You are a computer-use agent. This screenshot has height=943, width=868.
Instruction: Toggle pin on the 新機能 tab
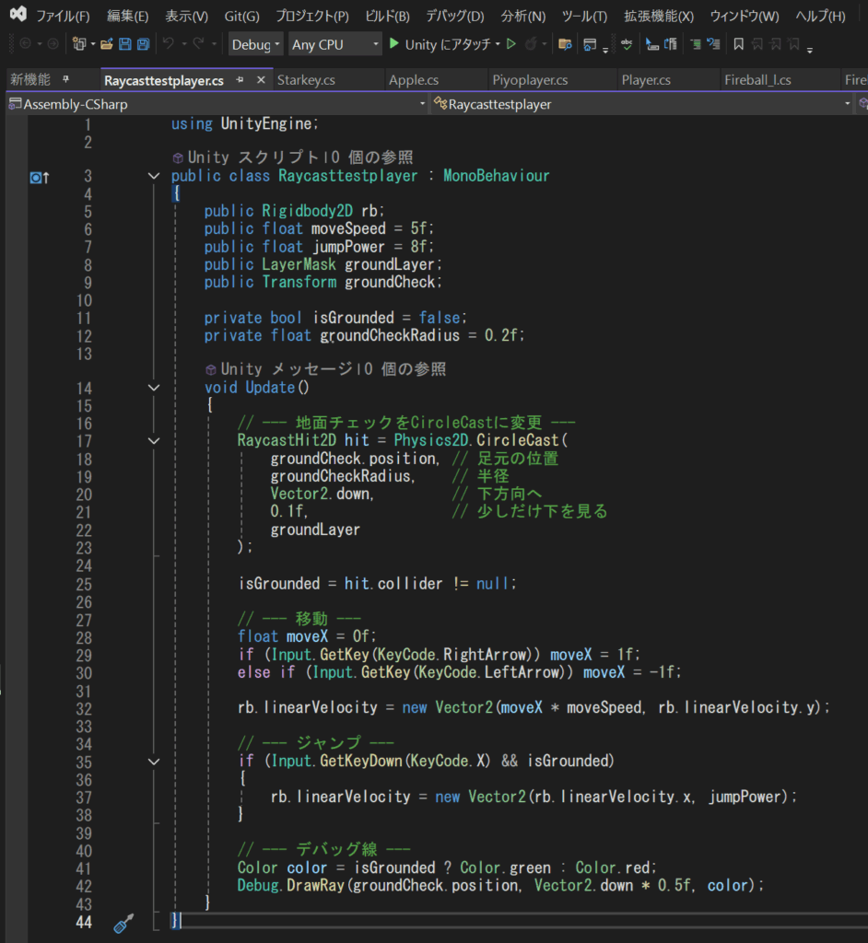65,80
